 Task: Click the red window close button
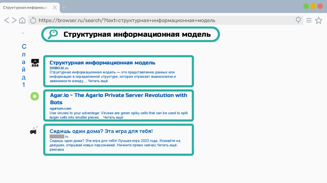(320, 6)
